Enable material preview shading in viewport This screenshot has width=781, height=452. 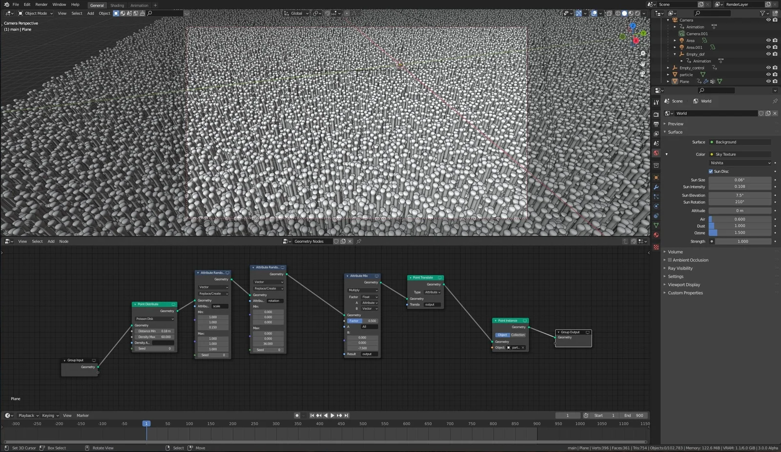point(631,13)
